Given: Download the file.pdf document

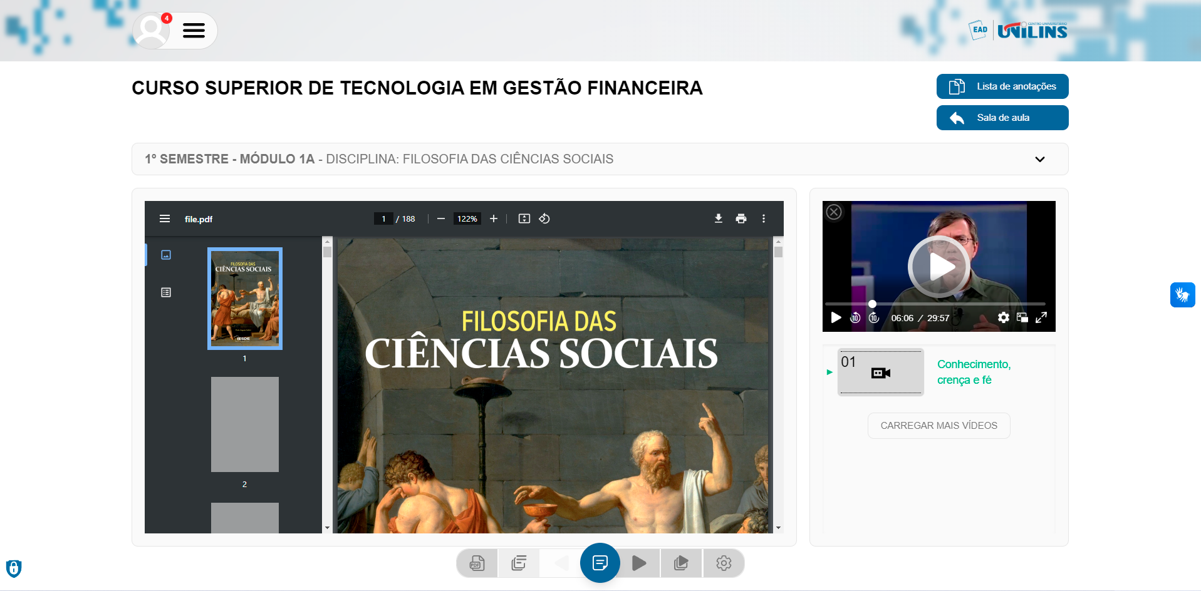Looking at the screenshot, I should (x=718, y=218).
